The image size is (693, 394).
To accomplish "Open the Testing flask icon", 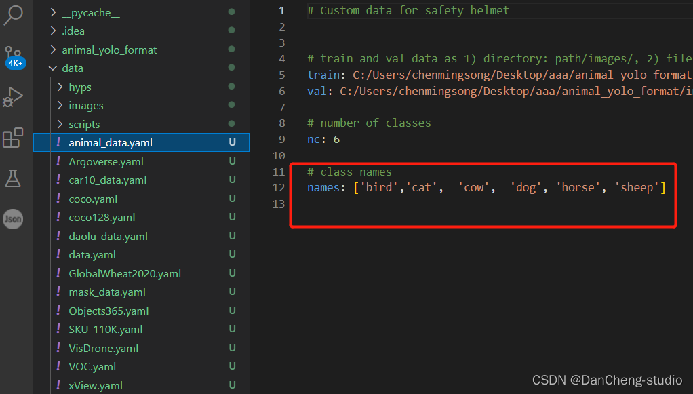I will coord(13,178).
